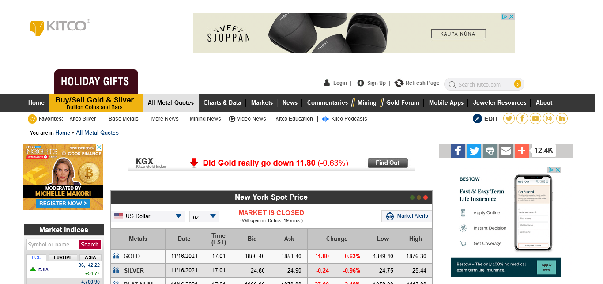
Task: Click the Market Alerts button
Action: click(x=407, y=216)
